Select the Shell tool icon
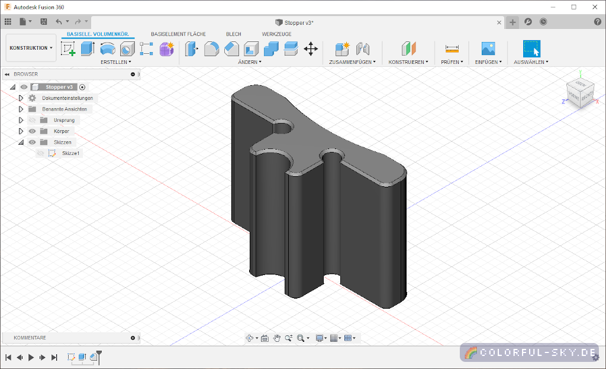This screenshot has height=369, width=606. (x=252, y=49)
